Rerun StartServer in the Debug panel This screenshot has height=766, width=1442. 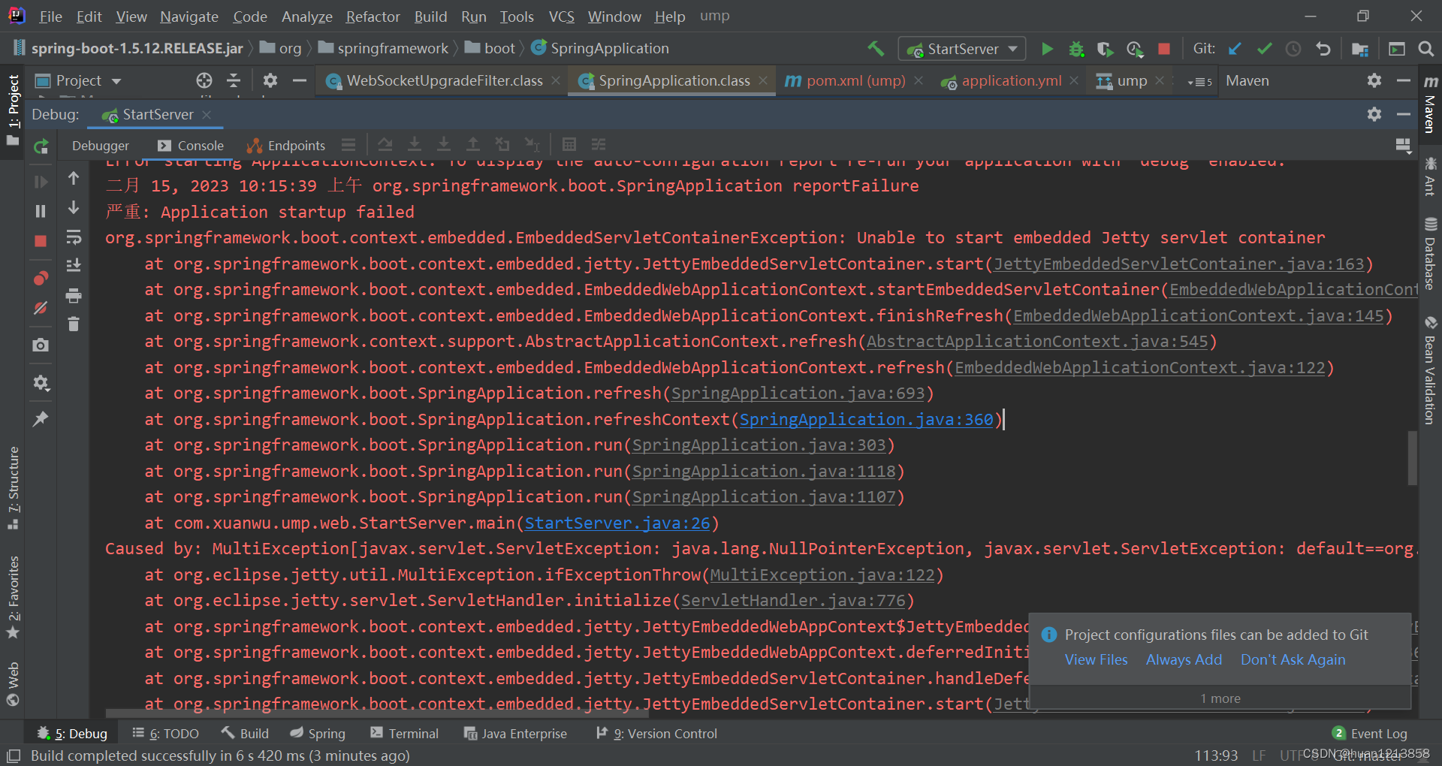pos(41,146)
